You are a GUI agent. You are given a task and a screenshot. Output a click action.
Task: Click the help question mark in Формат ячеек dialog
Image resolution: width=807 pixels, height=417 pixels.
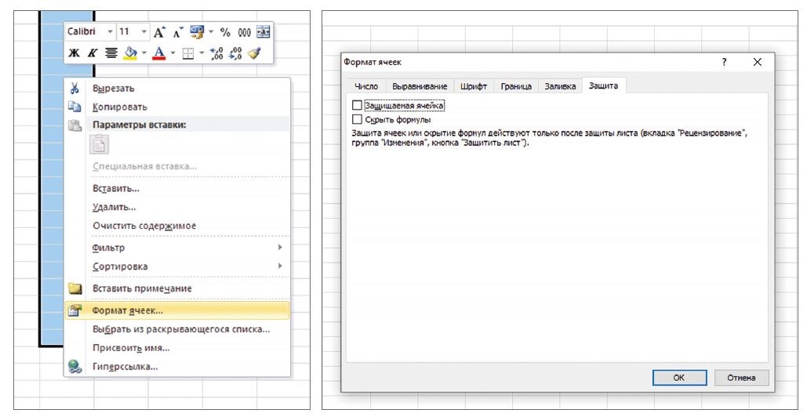(724, 62)
